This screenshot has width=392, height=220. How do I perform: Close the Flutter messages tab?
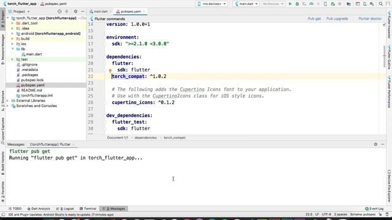(73, 144)
